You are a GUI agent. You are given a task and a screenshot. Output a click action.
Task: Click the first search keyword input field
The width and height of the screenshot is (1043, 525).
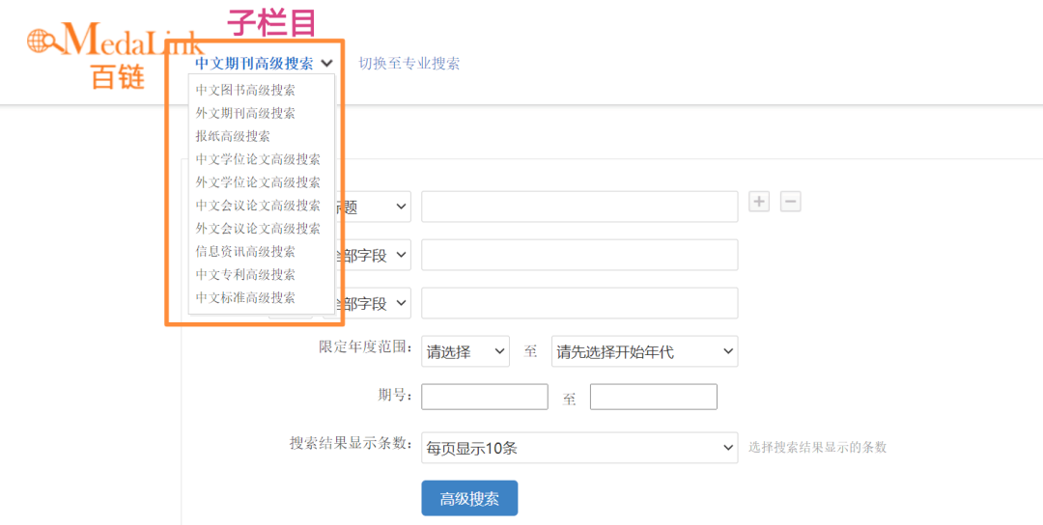579,207
